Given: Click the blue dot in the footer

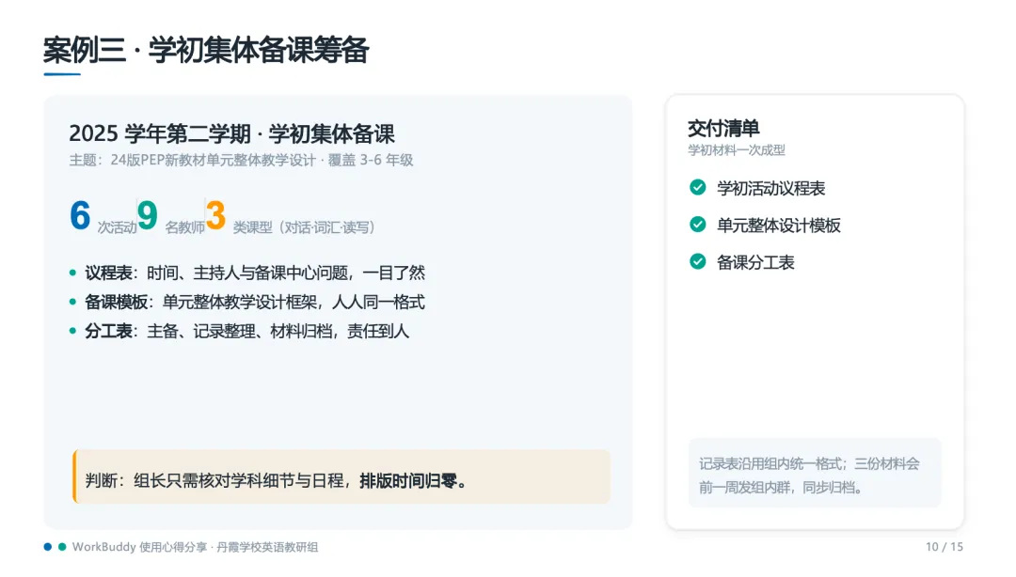Looking at the screenshot, I should point(48,547).
